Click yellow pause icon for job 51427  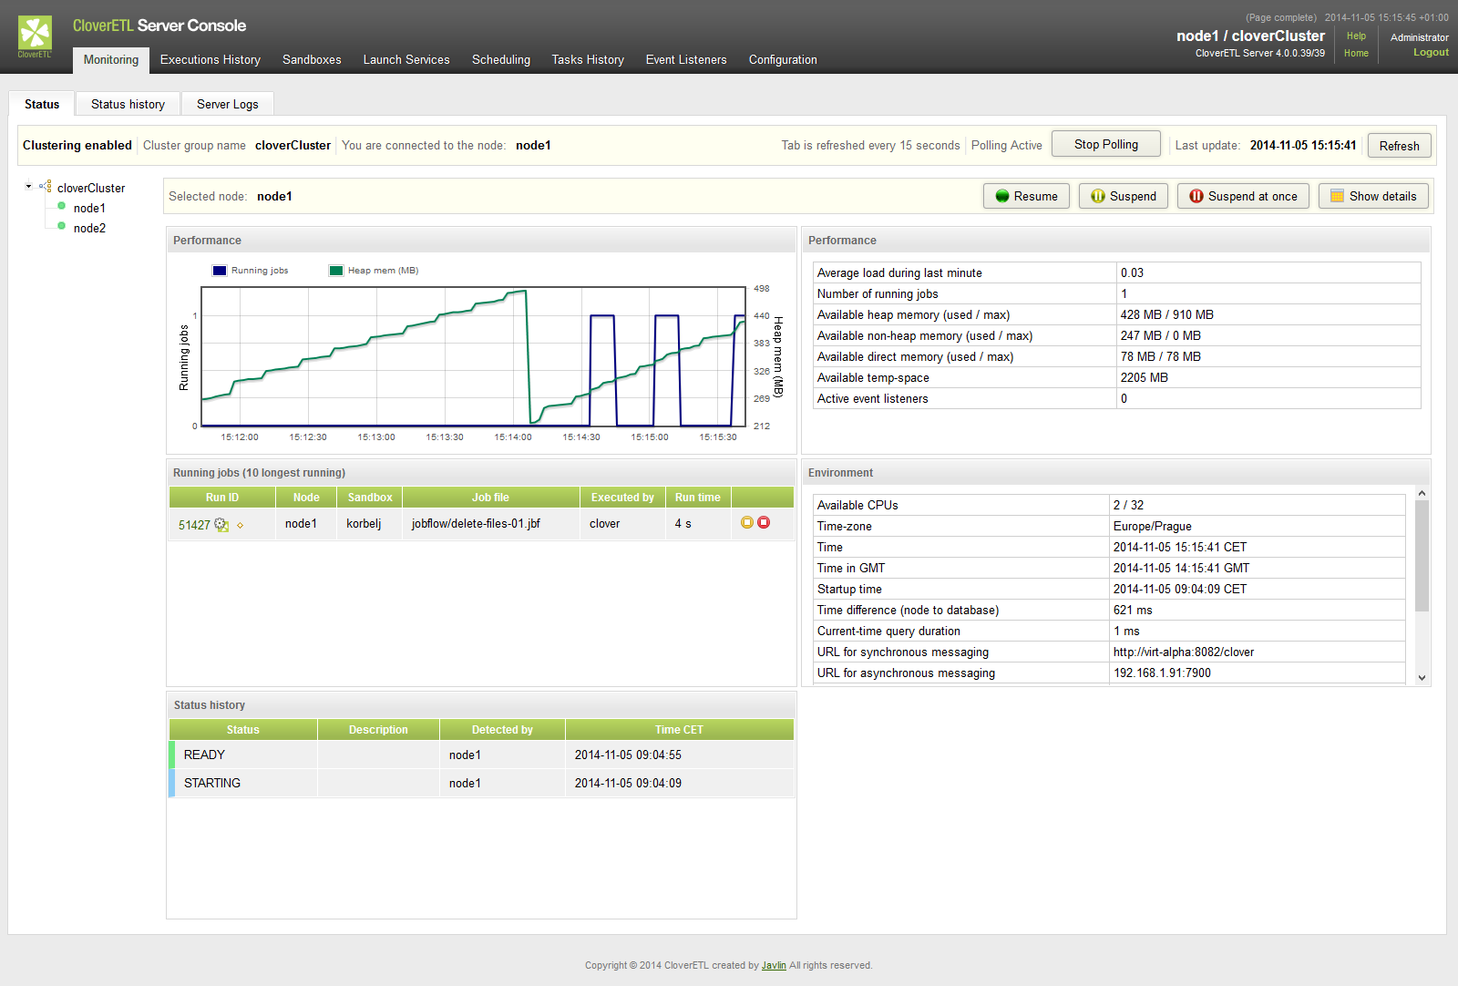pyautogui.click(x=747, y=523)
